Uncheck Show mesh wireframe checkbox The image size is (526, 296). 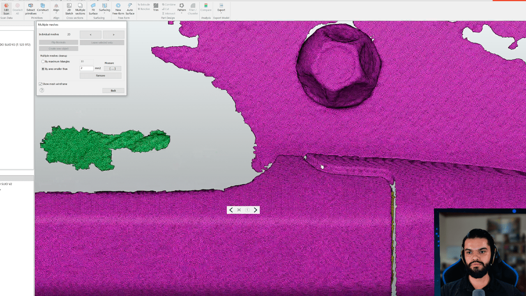pyautogui.click(x=40, y=84)
